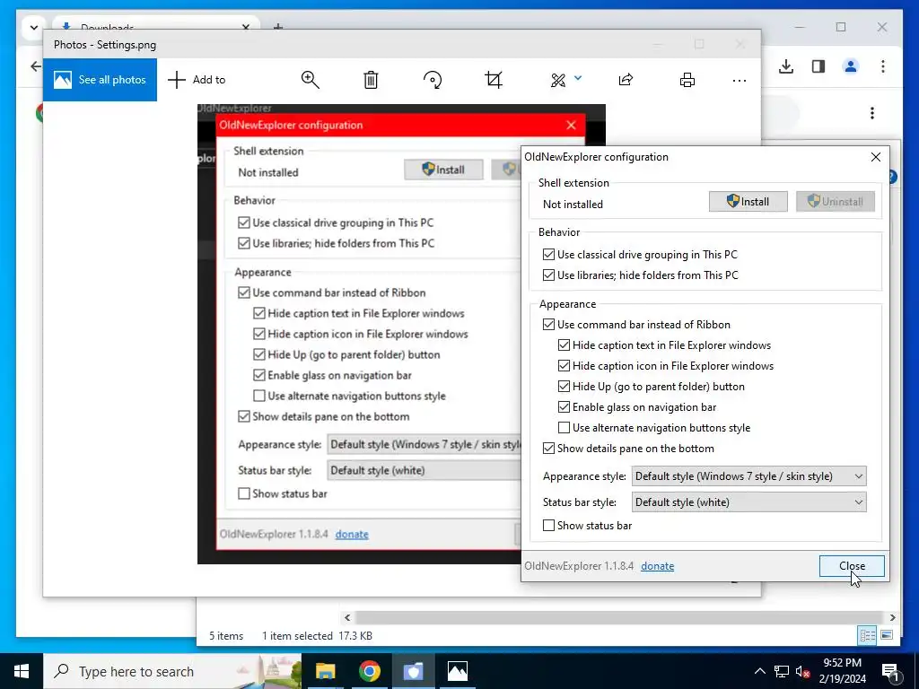
Task: Open Chrome tab search chevron
Action: coord(33,28)
